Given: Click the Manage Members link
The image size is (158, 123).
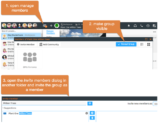Looking at the screenshot, I should (x=51, y=32).
